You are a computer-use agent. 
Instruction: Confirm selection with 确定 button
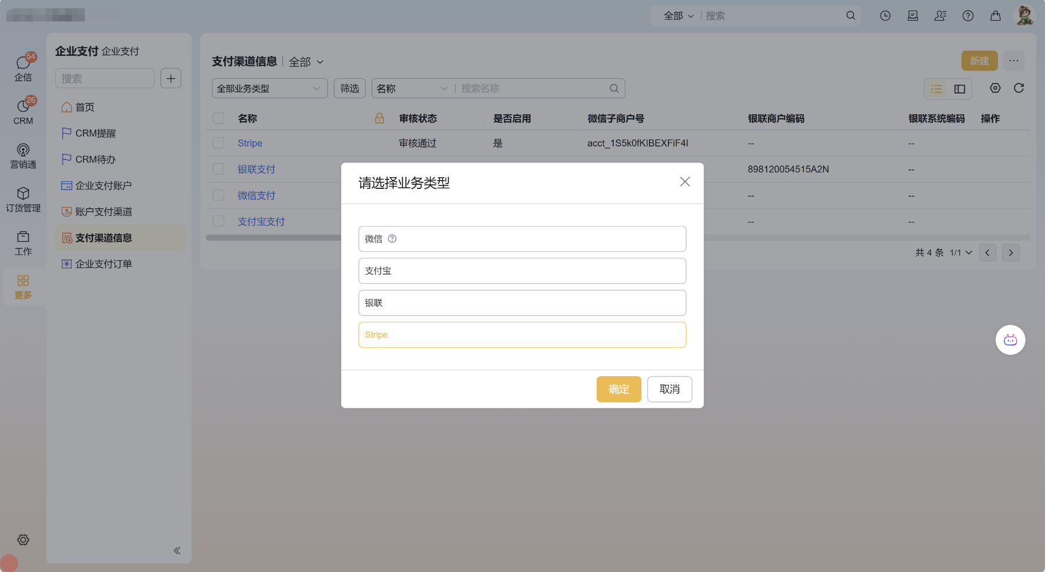[x=619, y=389]
